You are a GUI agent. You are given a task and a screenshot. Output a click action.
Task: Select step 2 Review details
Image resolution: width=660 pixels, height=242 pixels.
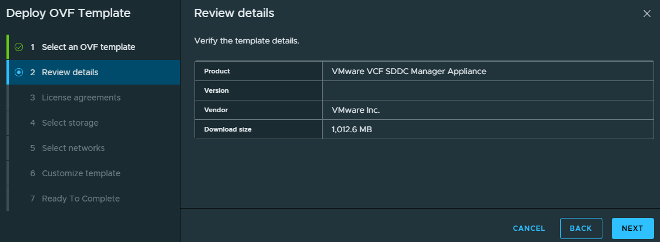(93, 72)
